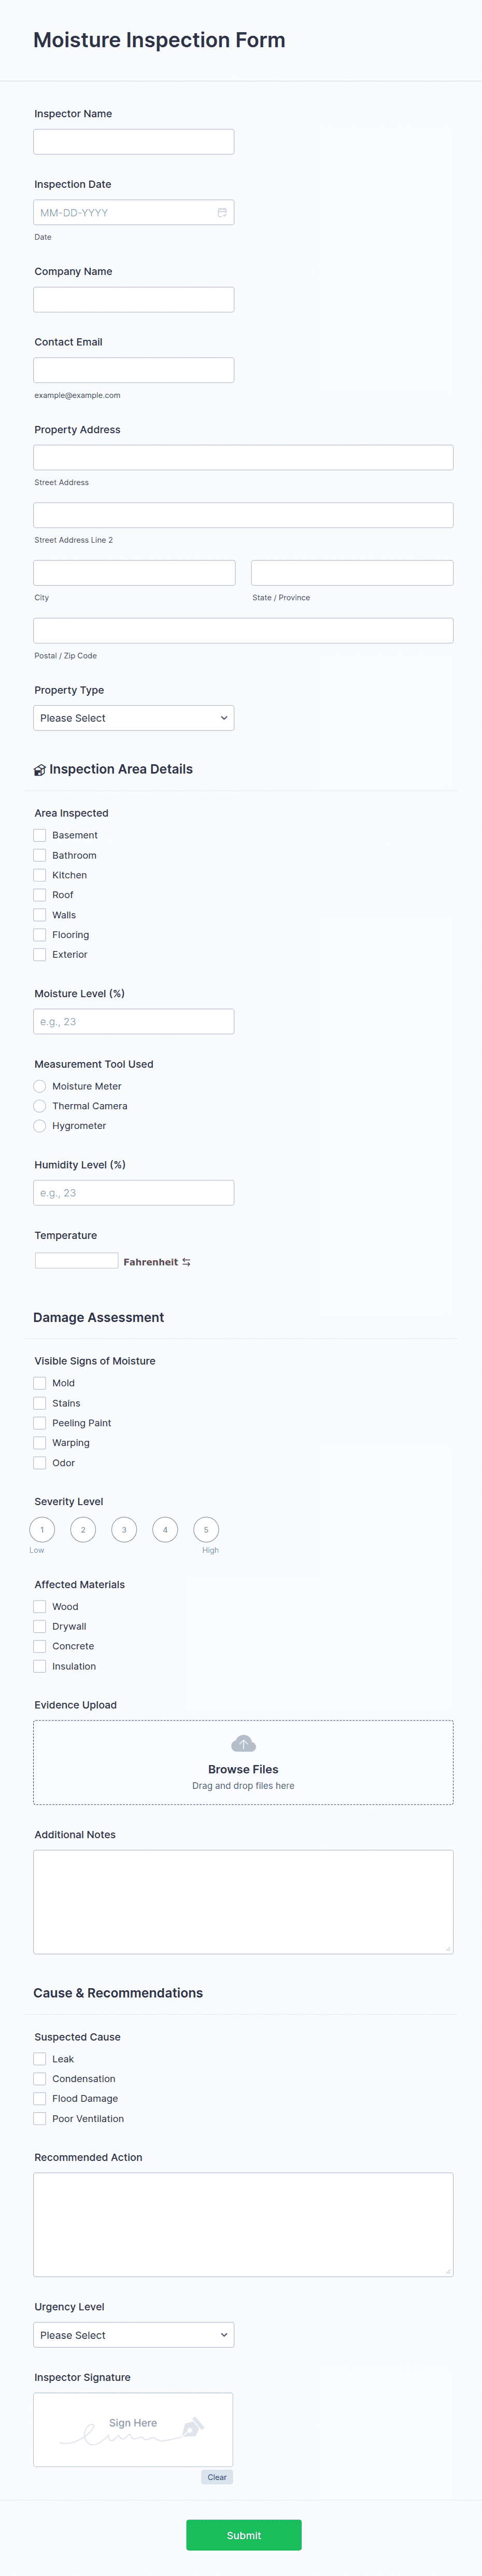Expand the Urgency Level dropdown
482x2576 pixels.
[x=134, y=2335]
